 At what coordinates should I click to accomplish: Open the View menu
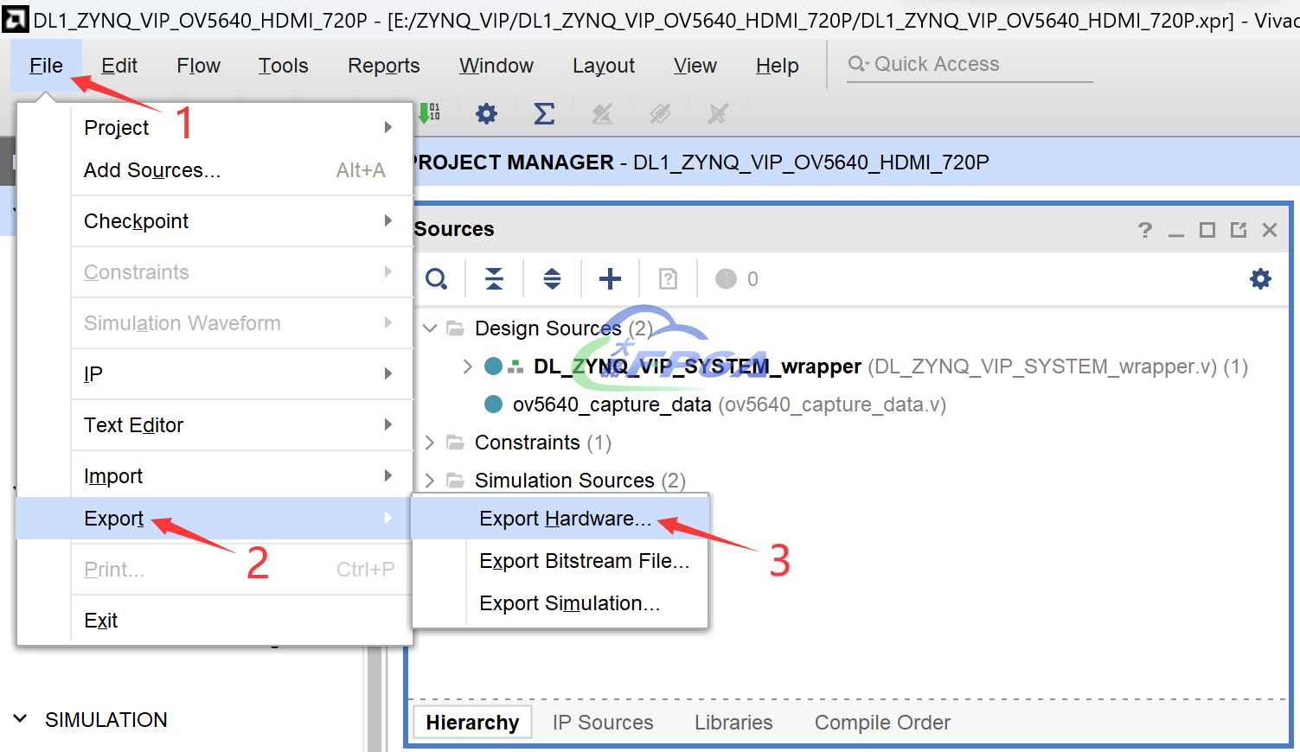[x=695, y=66]
